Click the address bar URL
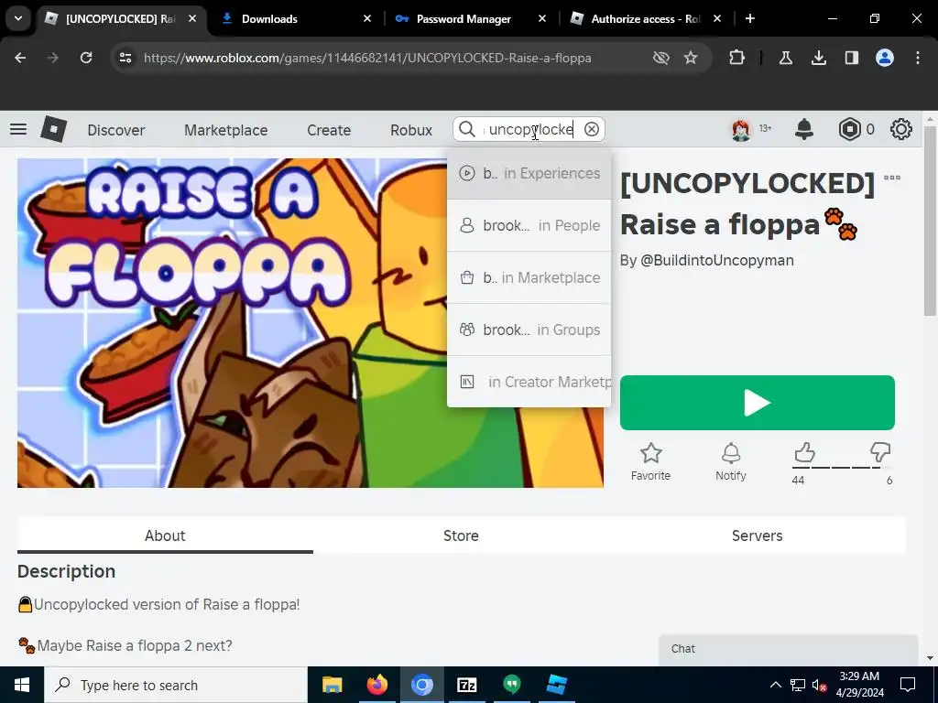 click(x=367, y=58)
